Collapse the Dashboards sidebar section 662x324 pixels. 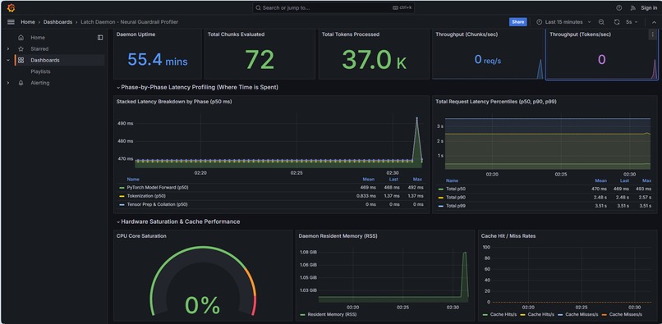(8, 61)
